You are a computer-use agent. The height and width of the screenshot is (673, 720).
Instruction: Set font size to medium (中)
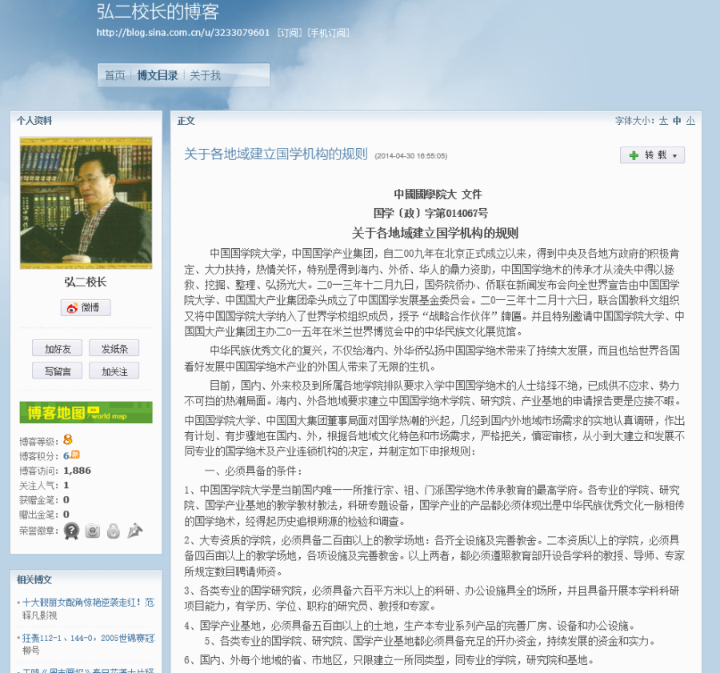pyautogui.click(x=676, y=121)
